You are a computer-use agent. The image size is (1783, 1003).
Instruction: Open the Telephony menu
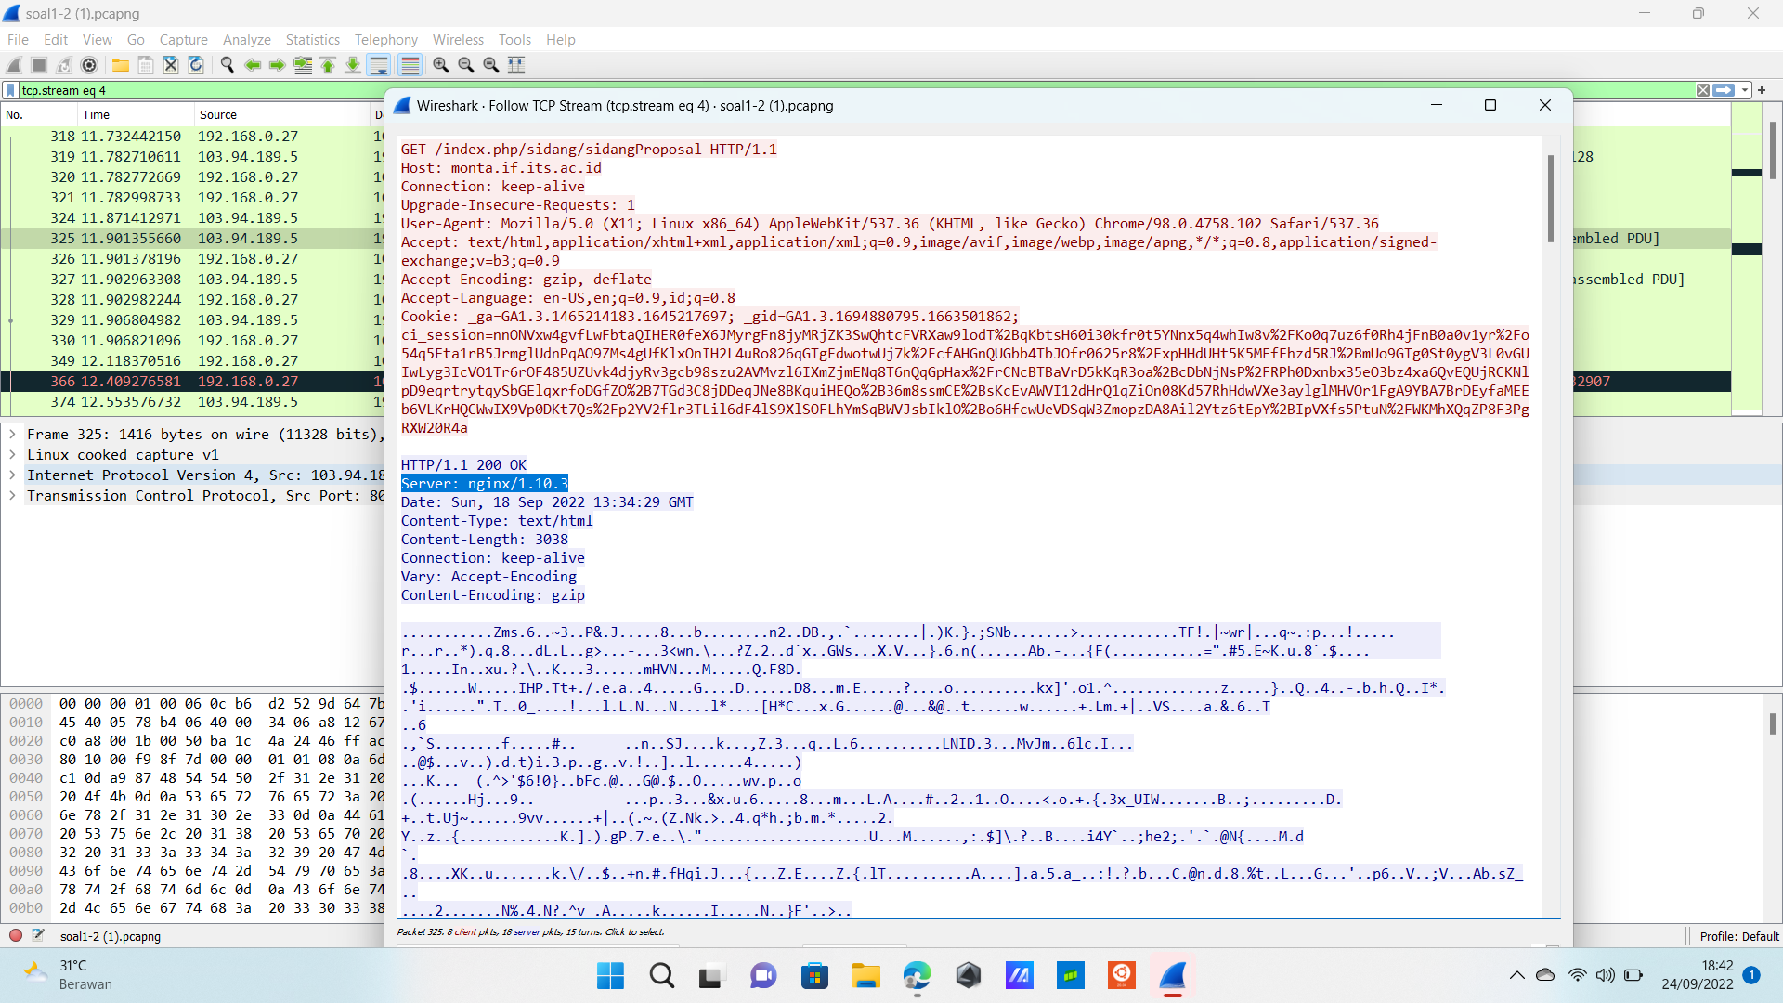(x=385, y=39)
